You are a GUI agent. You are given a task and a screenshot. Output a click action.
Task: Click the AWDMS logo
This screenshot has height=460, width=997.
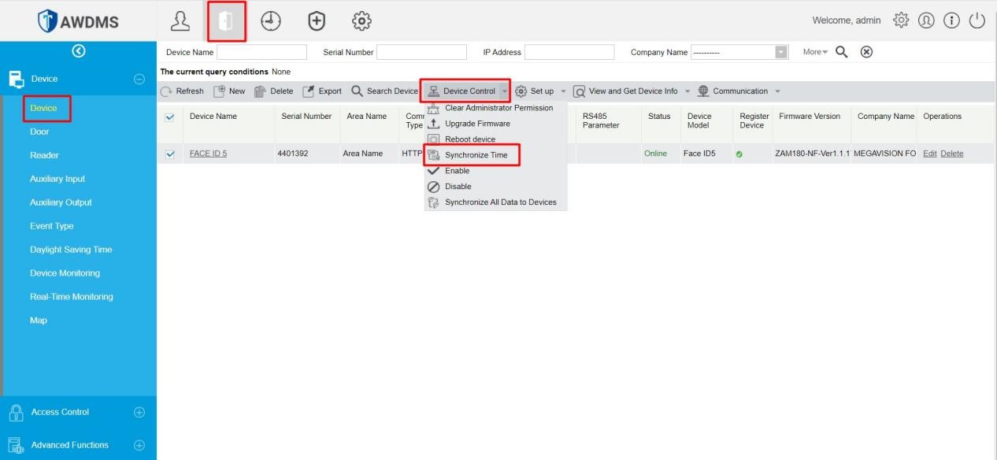point(79,21)
